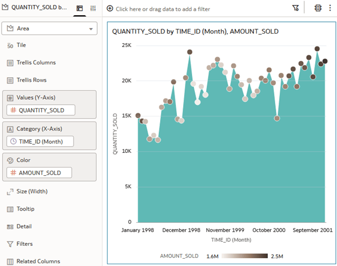Click the November 1999 axis label
This screenshot has height=266, width=337.
[225, 230]
